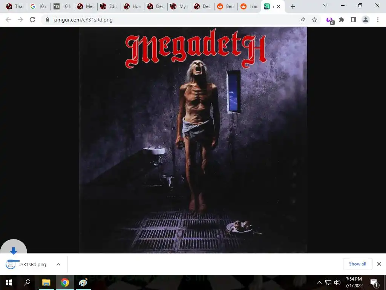Open the tab search dropdown
This screenshot has width=386, height=290.
click(325, 5)
